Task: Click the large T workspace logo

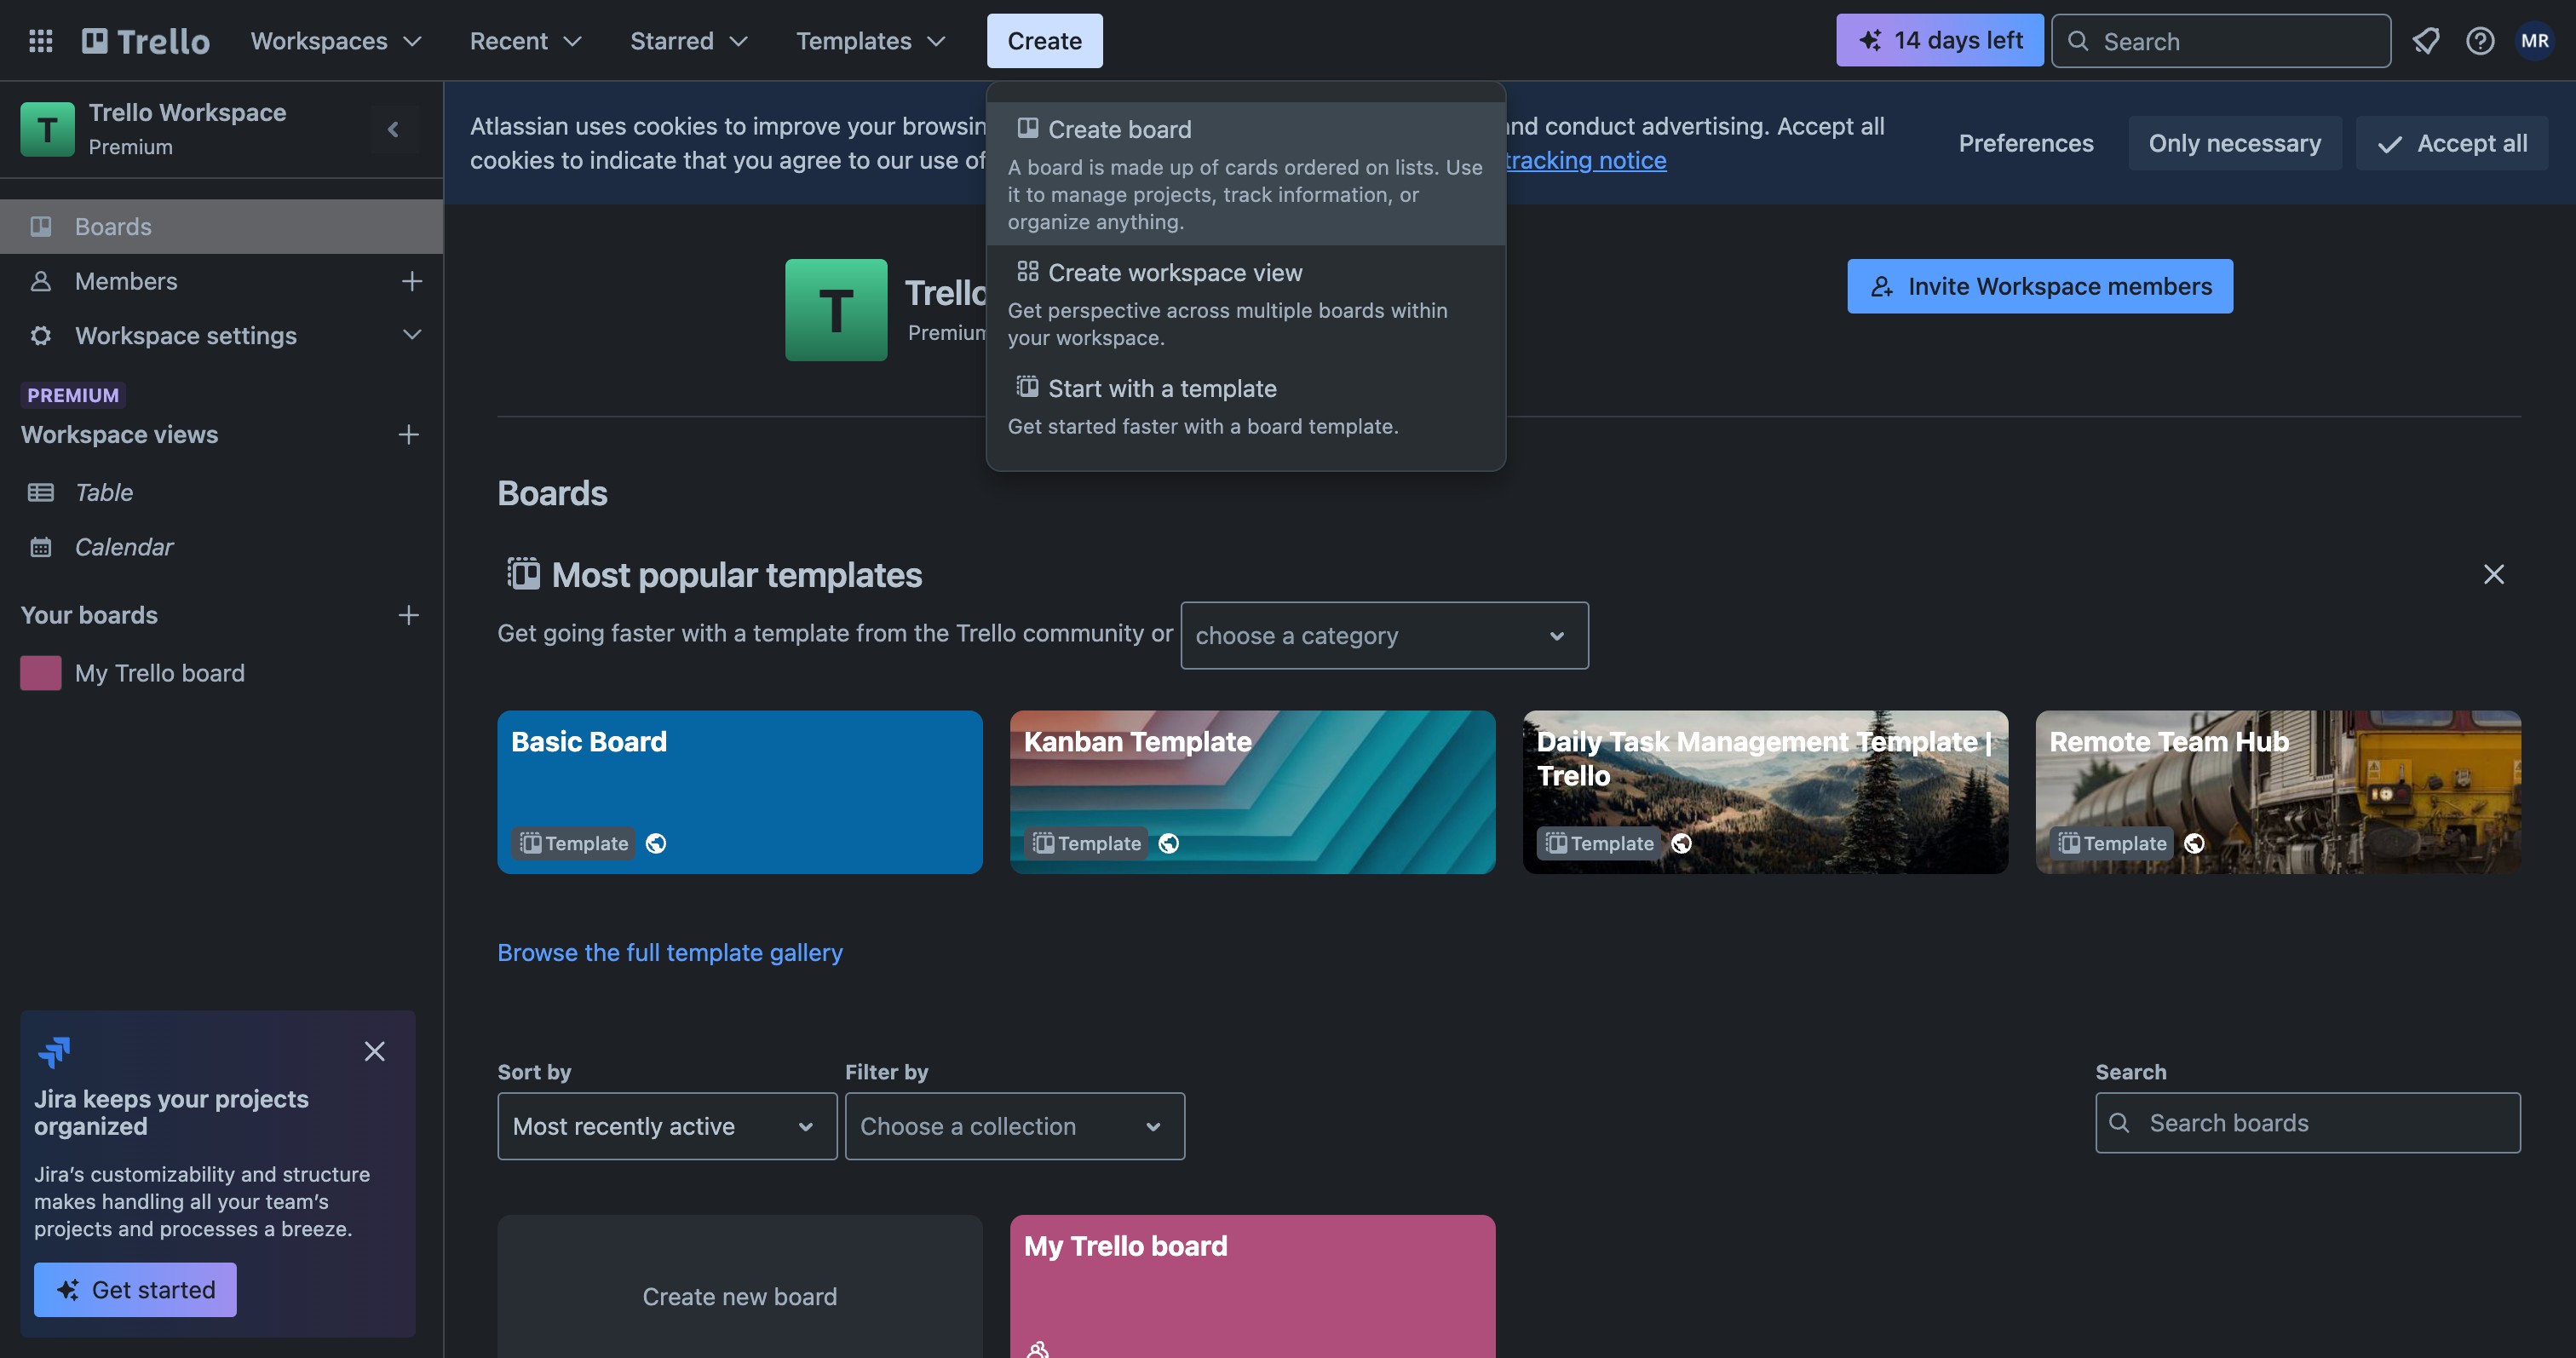Action: [x=836, y=310]
